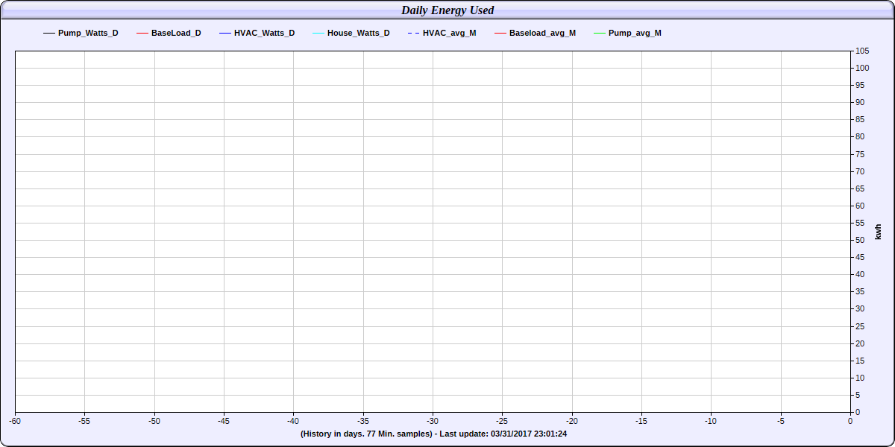The height and width of the screenshot is (447, 895).
Task: Toggle House_Watts_D legend entry text
Action: click(358, 34)
